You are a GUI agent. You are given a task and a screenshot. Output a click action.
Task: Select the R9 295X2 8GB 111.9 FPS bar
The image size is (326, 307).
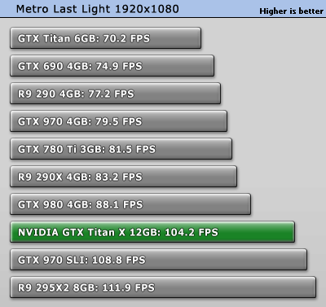click(x=163, y=287)
